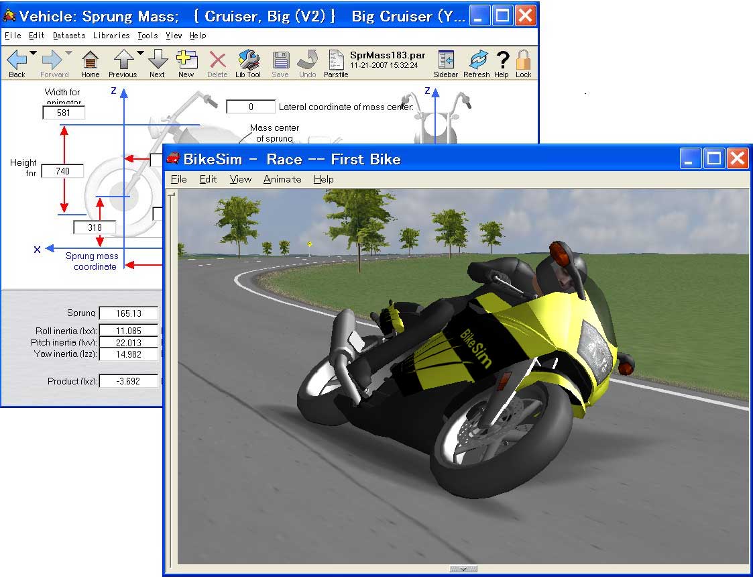Click the Lateral coordinate of mass center field

tap(251, 107)
